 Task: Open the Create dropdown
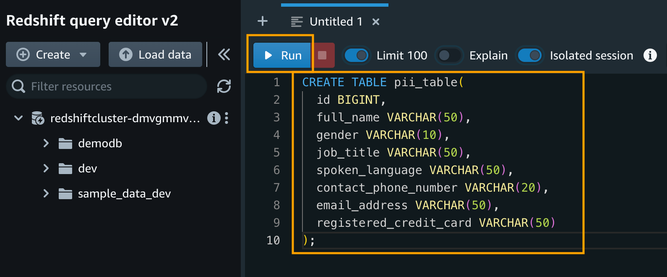53,54
